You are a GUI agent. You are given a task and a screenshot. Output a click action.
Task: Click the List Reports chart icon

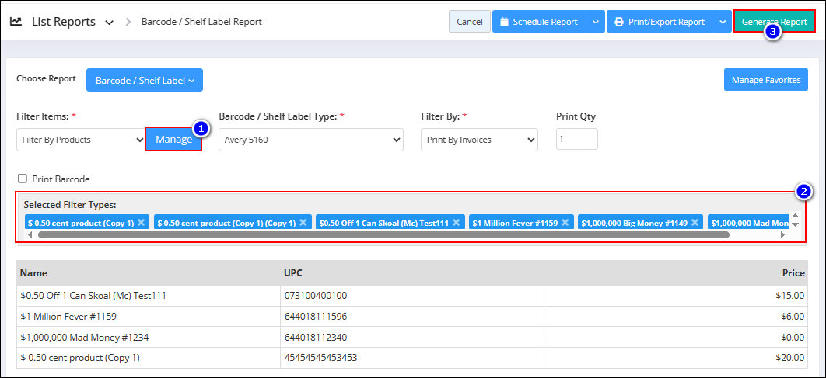point(16,22)
